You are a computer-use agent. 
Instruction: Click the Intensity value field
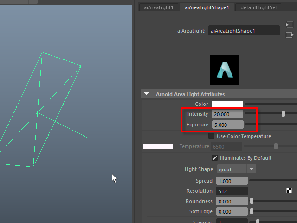tap(227, 114)
